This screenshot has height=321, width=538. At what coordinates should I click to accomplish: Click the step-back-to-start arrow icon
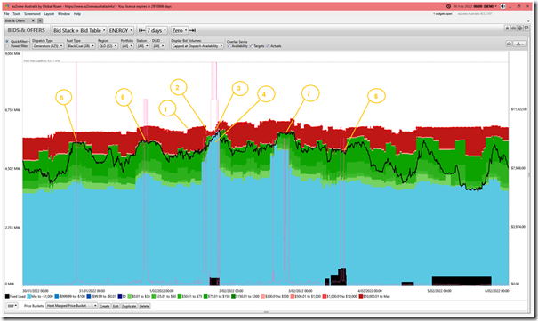click(141, 30)
